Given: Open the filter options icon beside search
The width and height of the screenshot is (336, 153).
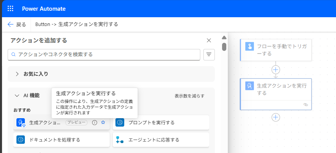Looking at the screenshot, I should click(x=209, y=55).
